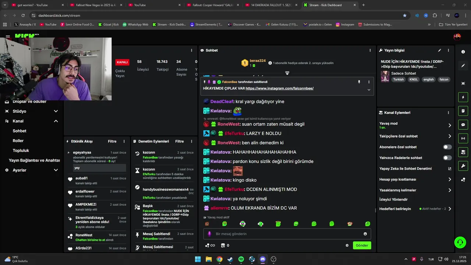Toggle the channel actions camera icon
471x265 pixels.
tap(463, 152)
